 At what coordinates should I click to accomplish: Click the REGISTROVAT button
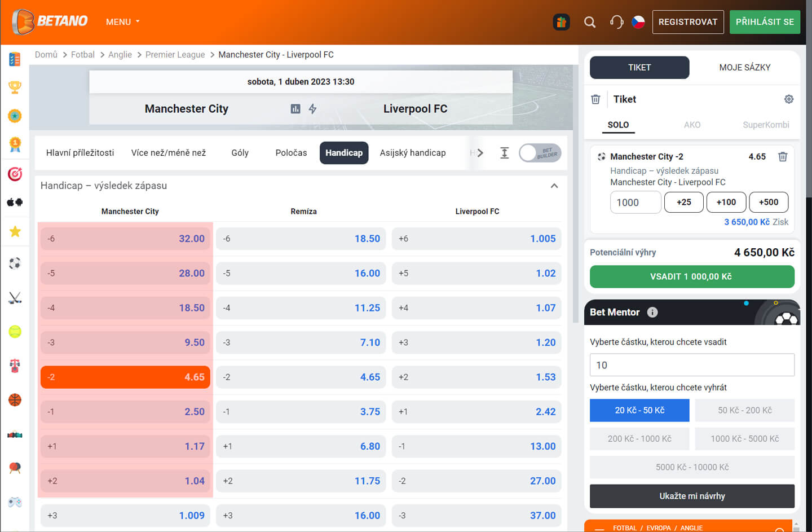pos(688,22)
